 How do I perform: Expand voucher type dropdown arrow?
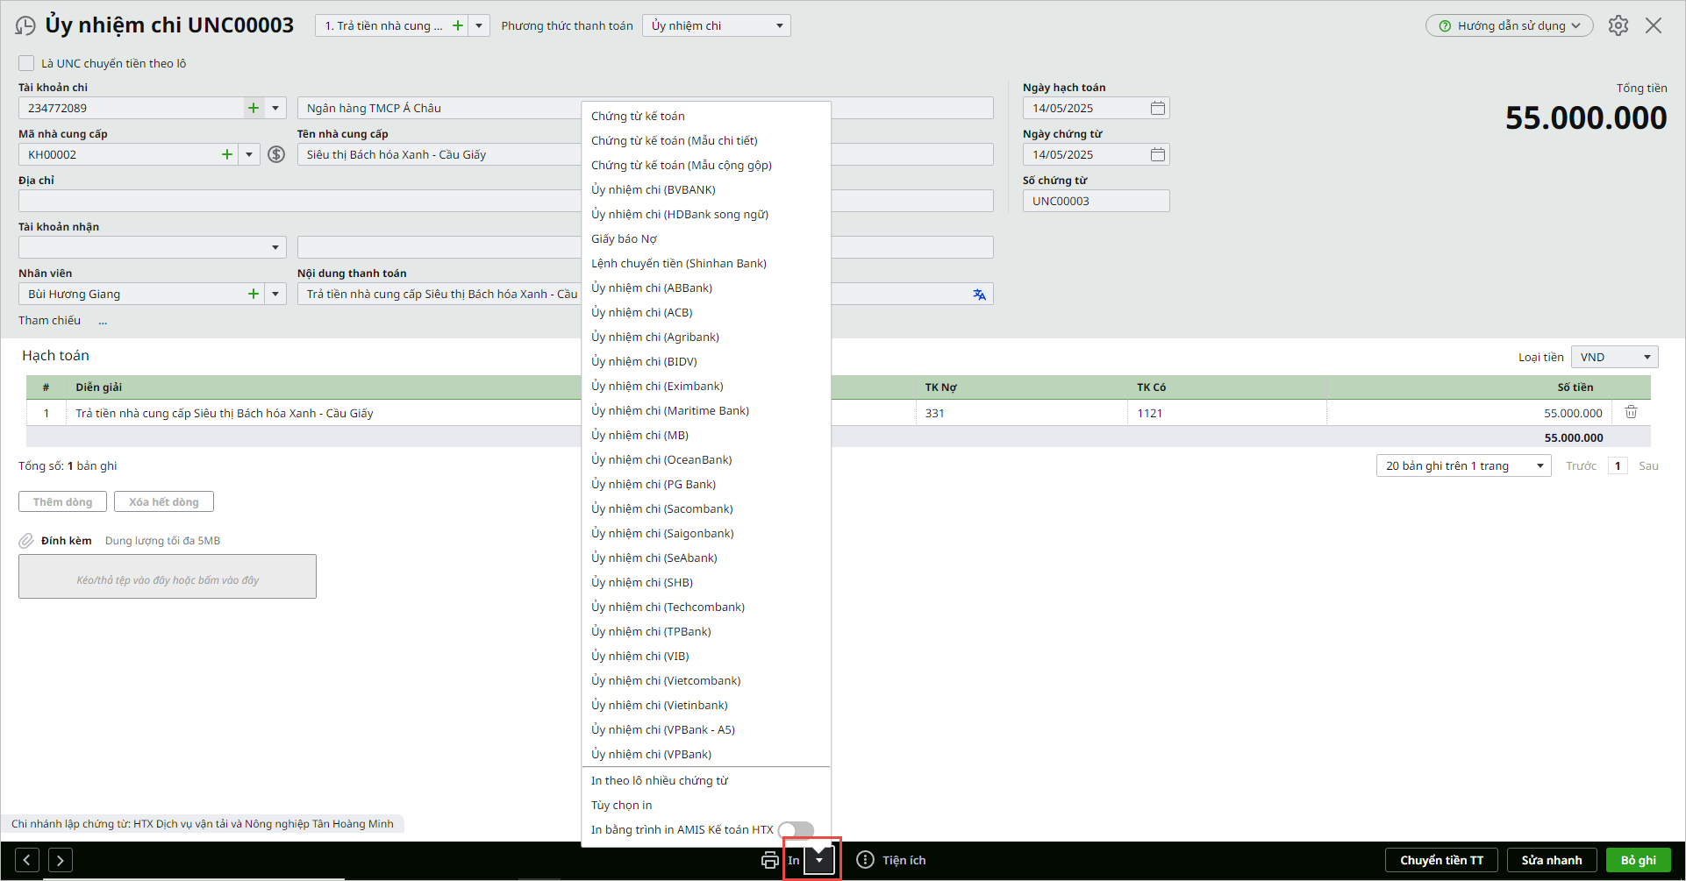[479, 25]
